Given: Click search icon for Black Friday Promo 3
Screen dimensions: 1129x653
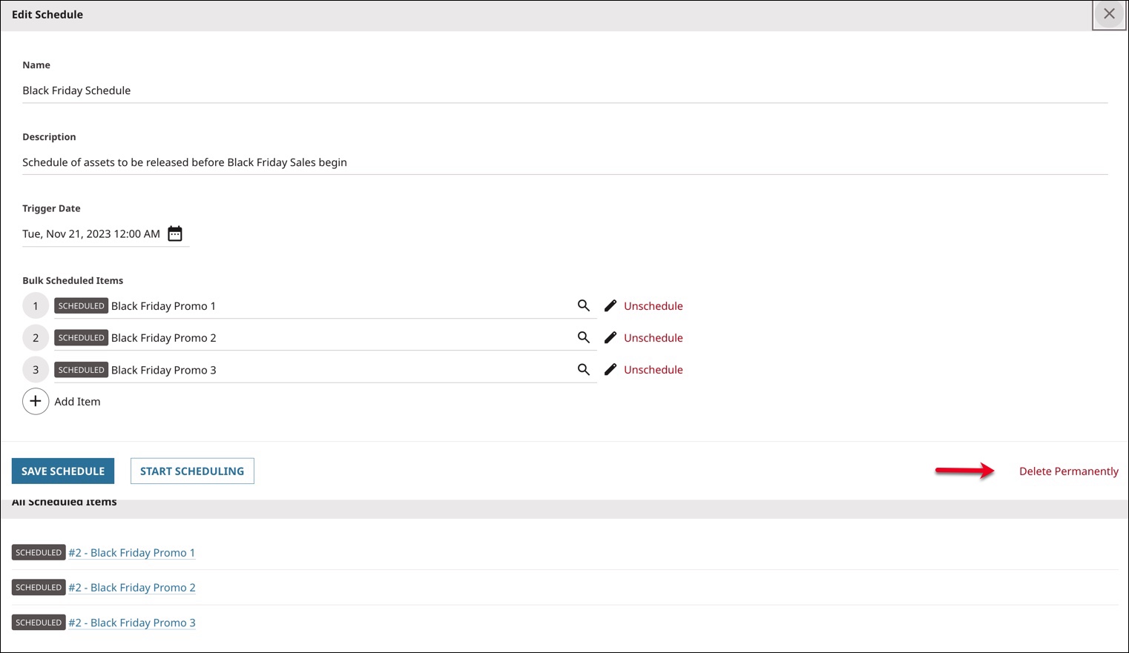Looking at the screenshot, I should coord(584,369).
